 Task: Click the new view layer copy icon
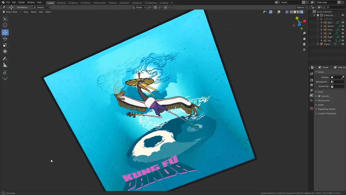[339, 2]
